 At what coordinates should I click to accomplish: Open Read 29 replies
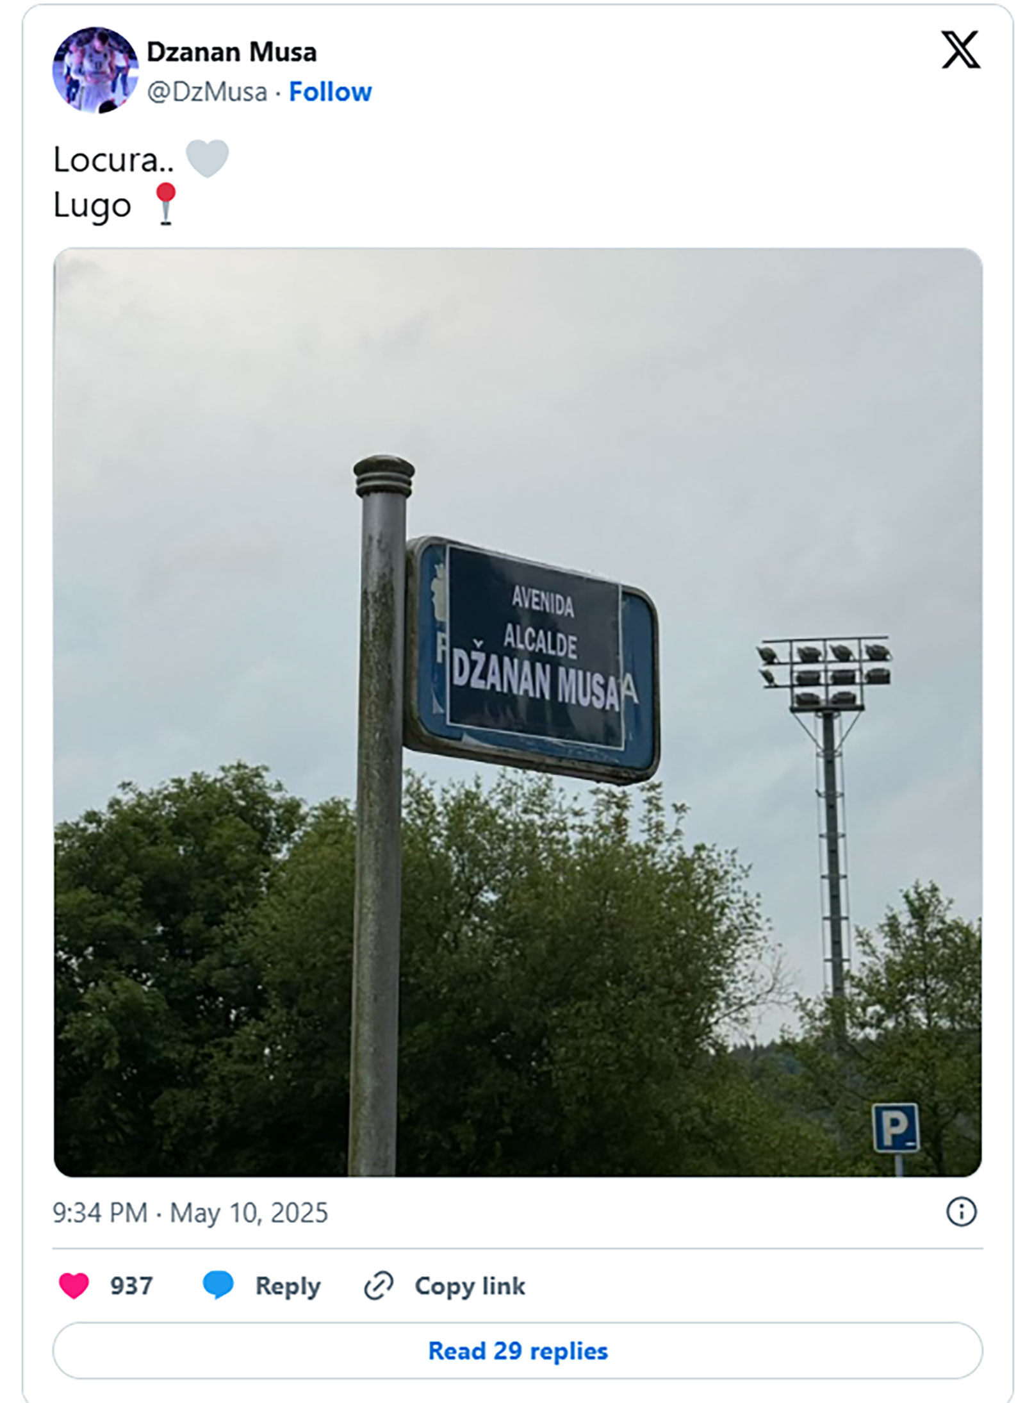click(x=518, y=1350)
